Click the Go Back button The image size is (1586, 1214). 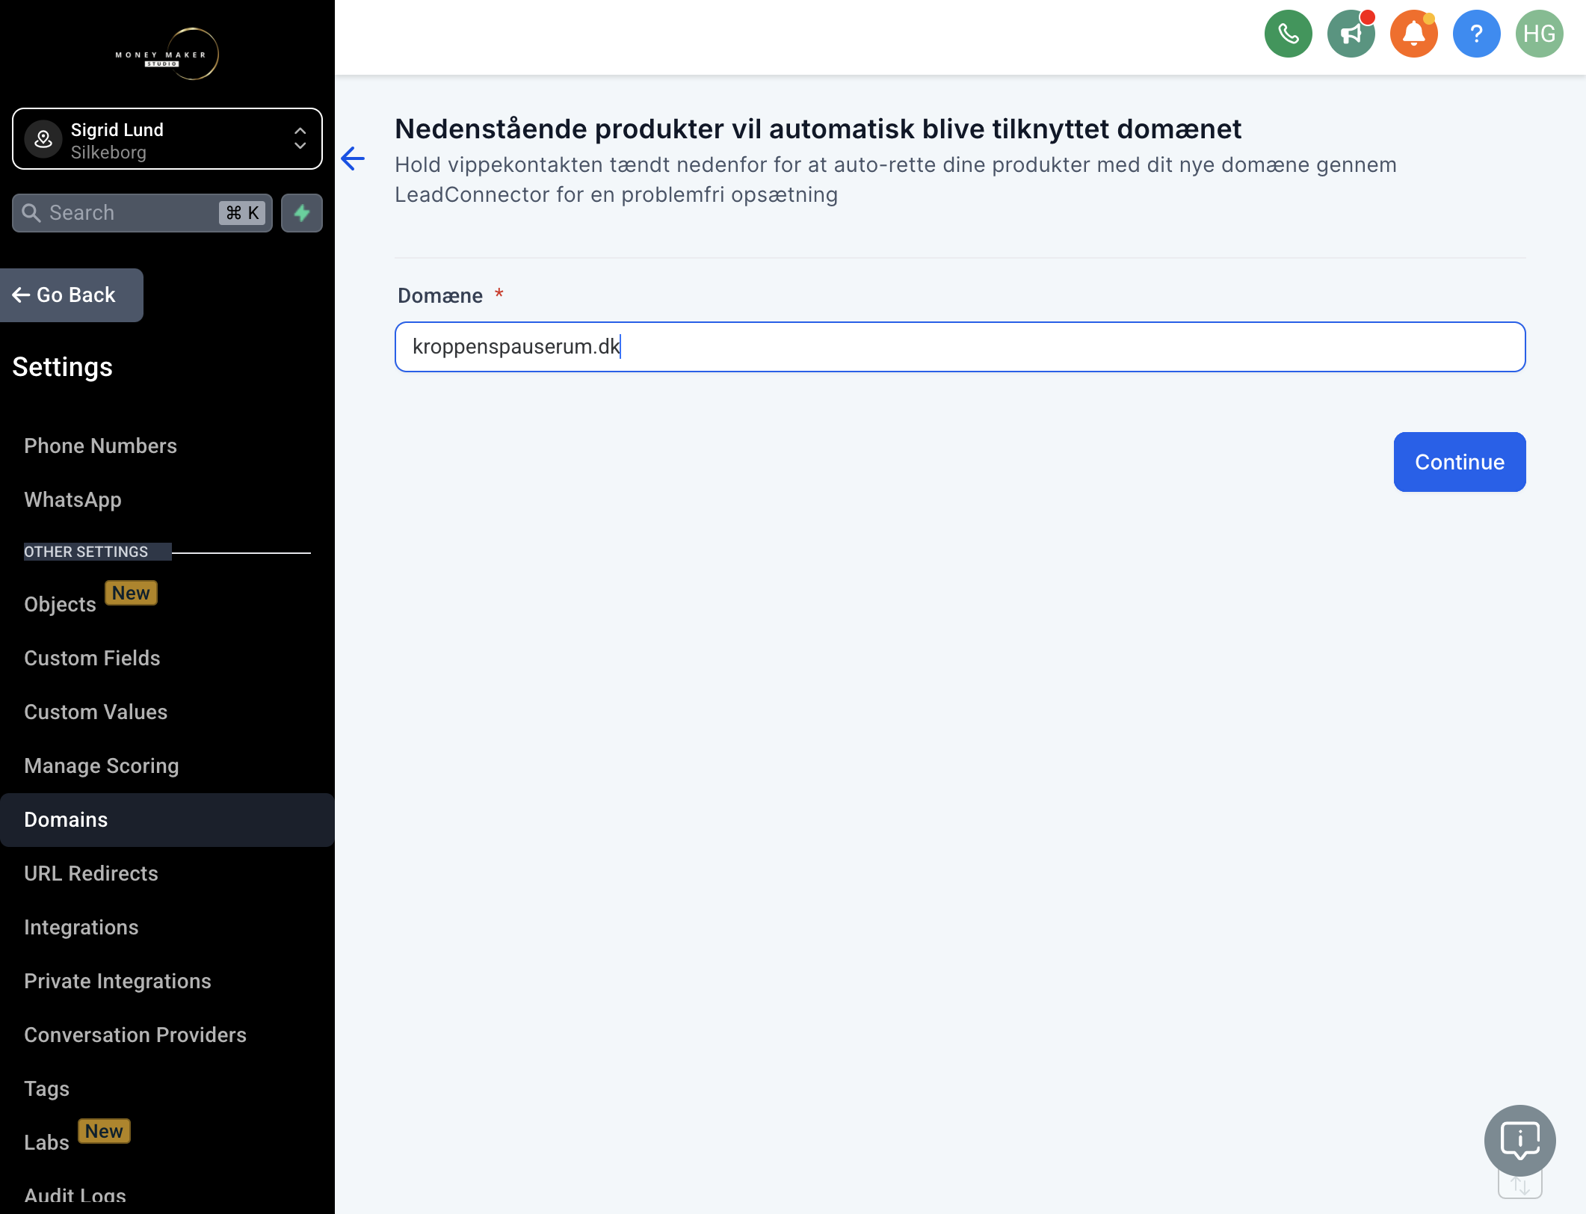(x=71, y=295)
